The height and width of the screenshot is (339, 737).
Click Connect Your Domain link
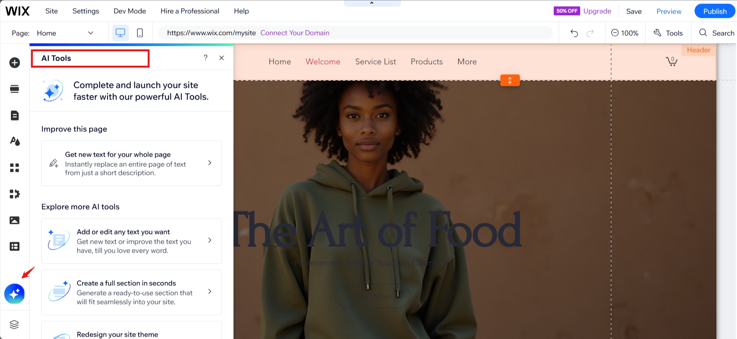295,33
